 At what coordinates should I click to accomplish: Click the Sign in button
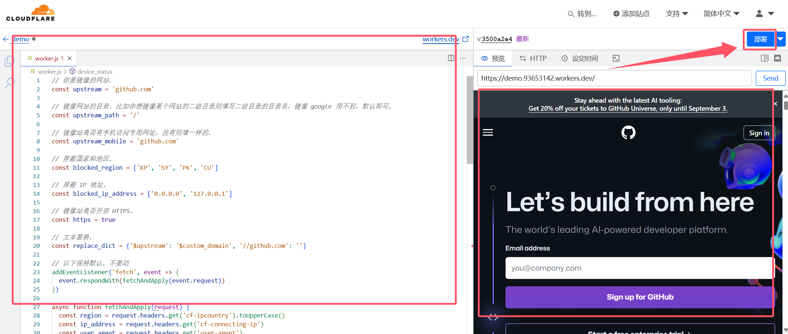tap(759, 133)
